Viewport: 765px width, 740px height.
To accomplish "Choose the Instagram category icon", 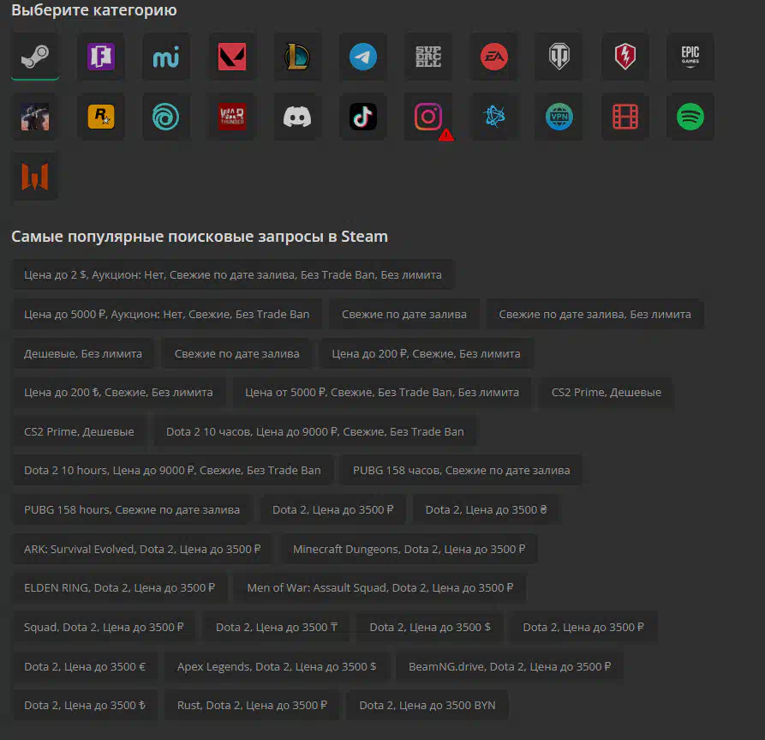I will 428,117.
